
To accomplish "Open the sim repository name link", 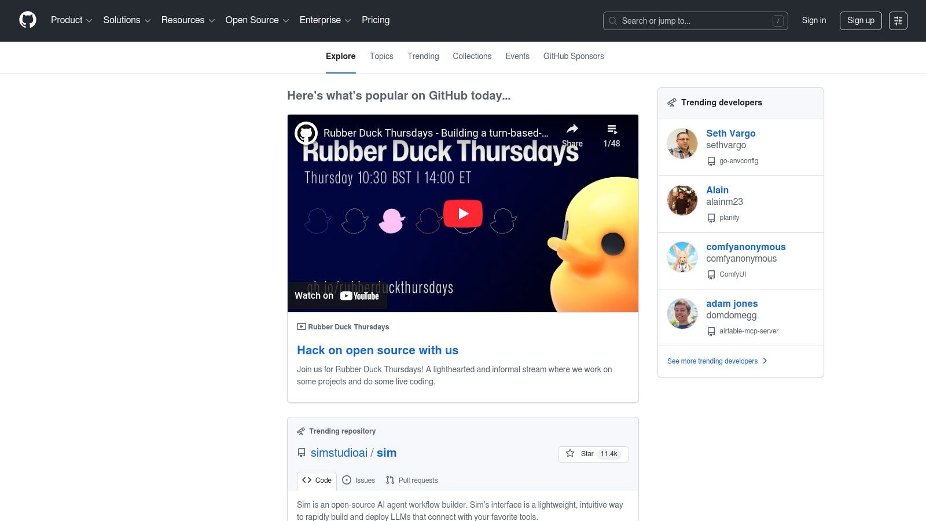I will (387, 453).
